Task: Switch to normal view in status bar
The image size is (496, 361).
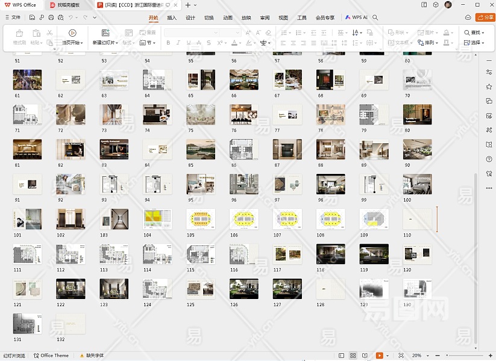Action: coord(342,356)
